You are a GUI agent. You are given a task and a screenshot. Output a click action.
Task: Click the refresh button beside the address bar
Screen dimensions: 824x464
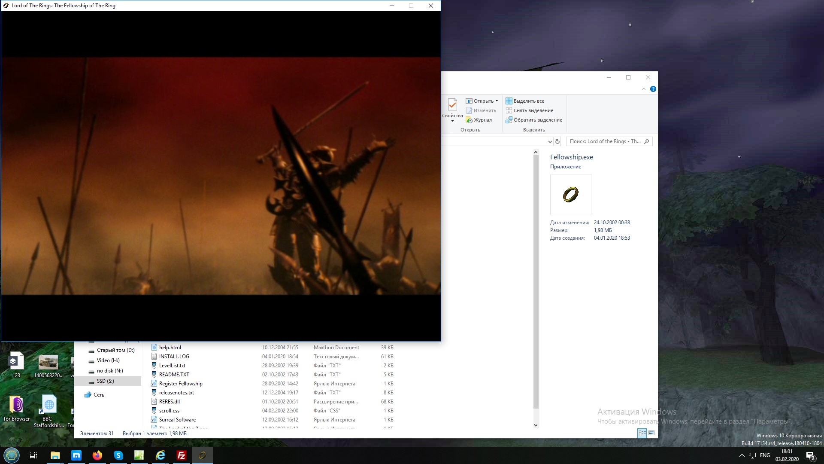(557, 141)
